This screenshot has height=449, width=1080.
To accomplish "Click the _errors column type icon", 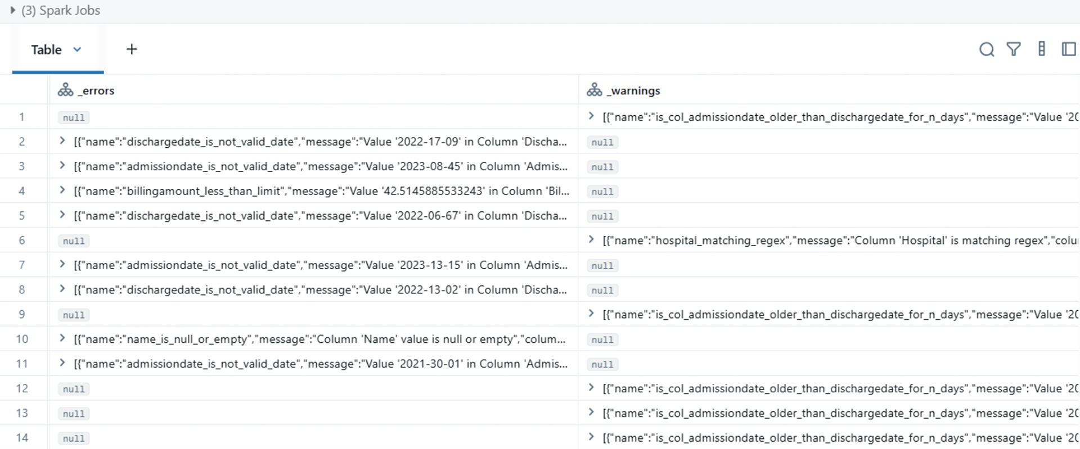I will pos(66,90).
